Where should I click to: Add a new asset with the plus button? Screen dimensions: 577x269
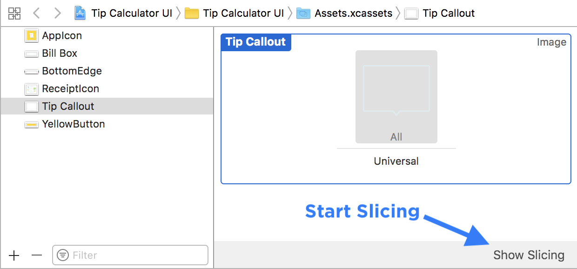(x=14, y=255)
